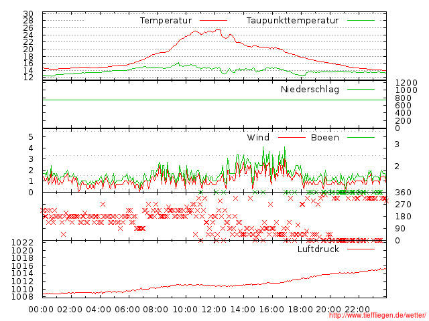Click the 1014 pressure axis value
Image resolution: width=429 pixels, height=321 pixels.
coord(22,274)
